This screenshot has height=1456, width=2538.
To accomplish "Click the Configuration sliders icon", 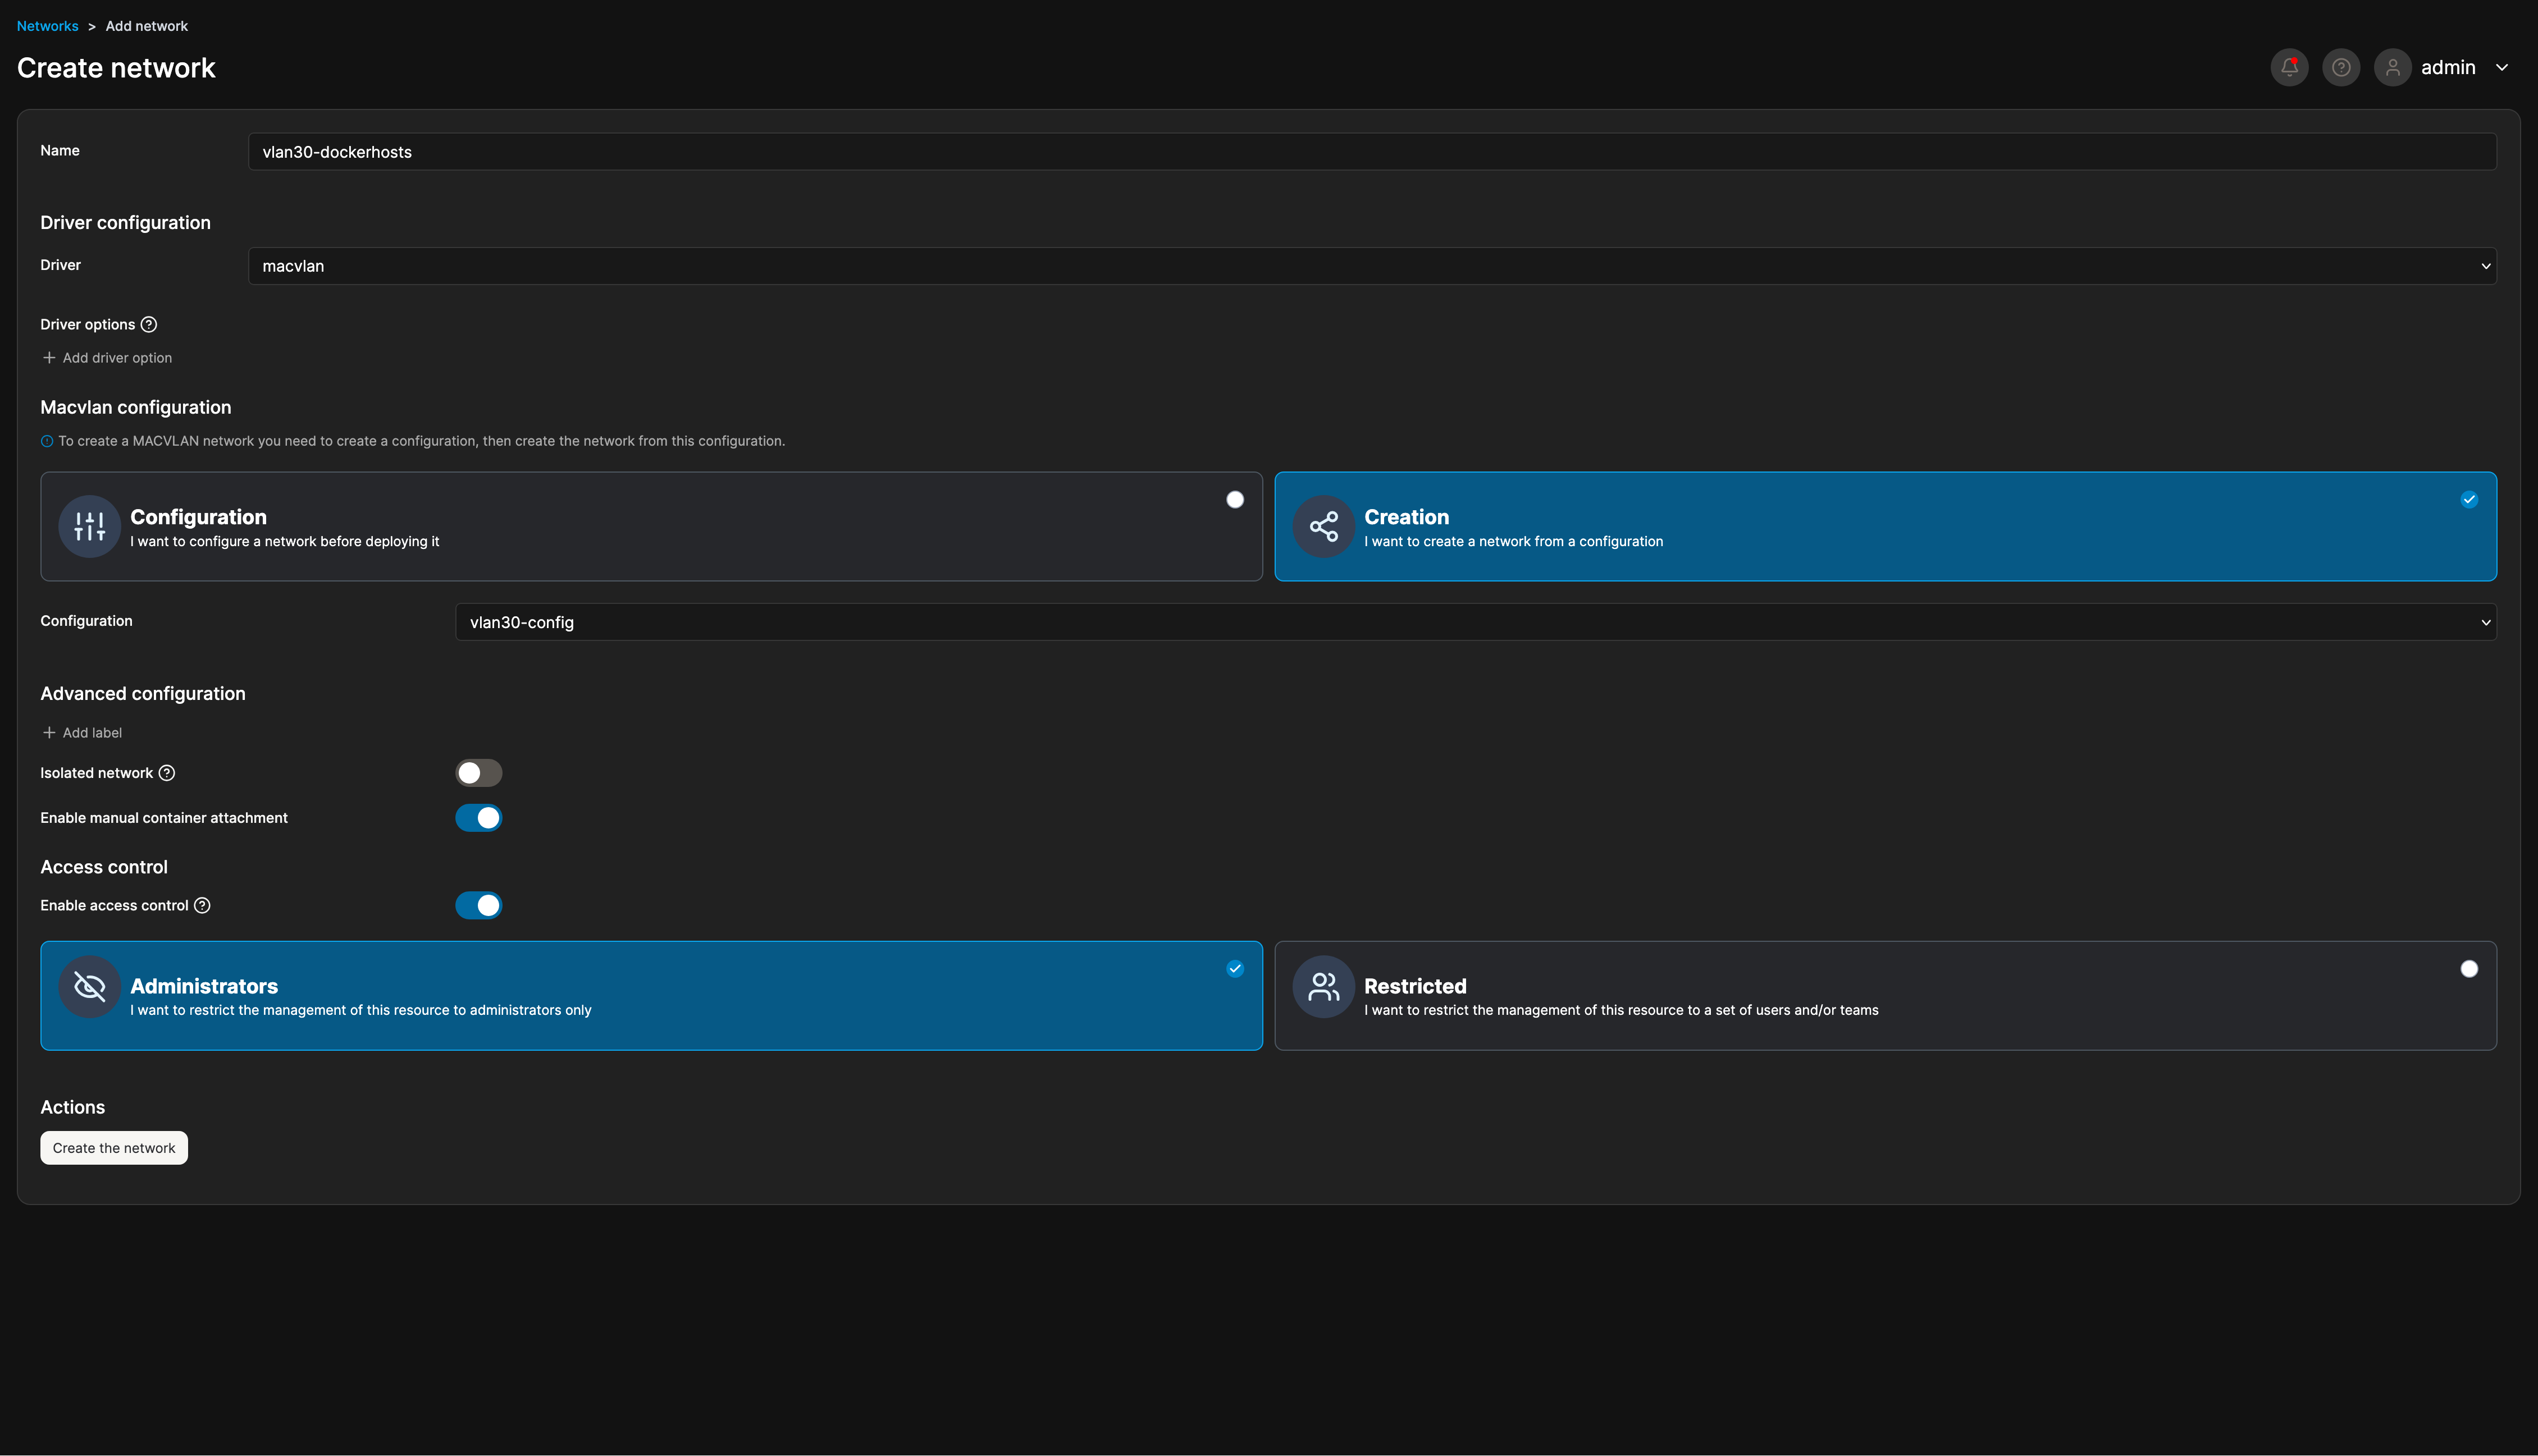I will point(89,526).
